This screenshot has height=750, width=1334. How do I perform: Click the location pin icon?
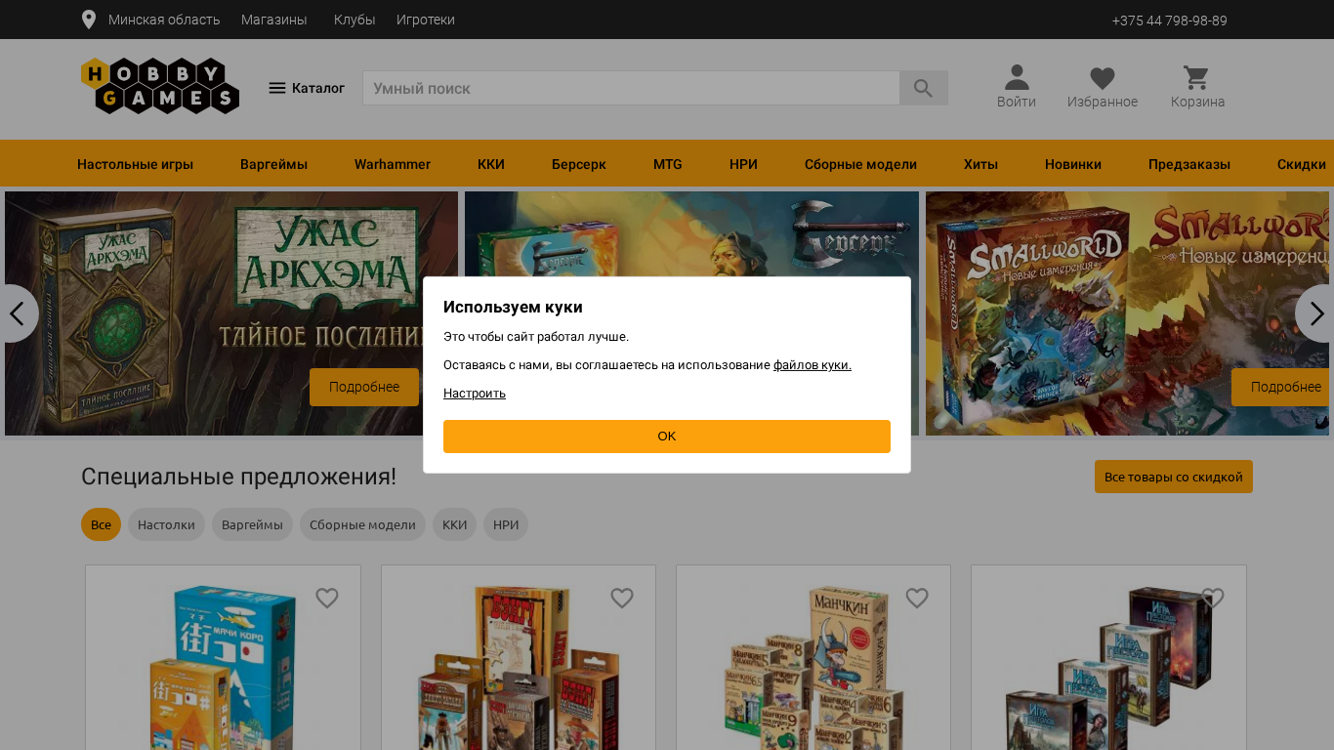pyautogui.click(x=89, y=20)
